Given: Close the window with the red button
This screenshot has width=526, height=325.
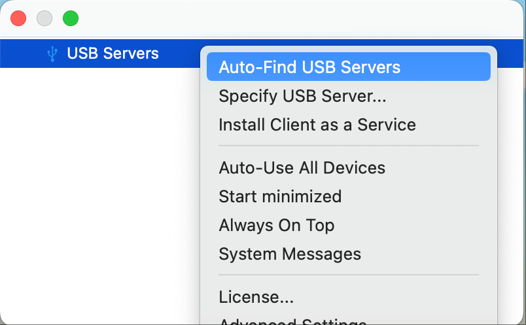Looking at the screenshot, I should click(18, 18).
